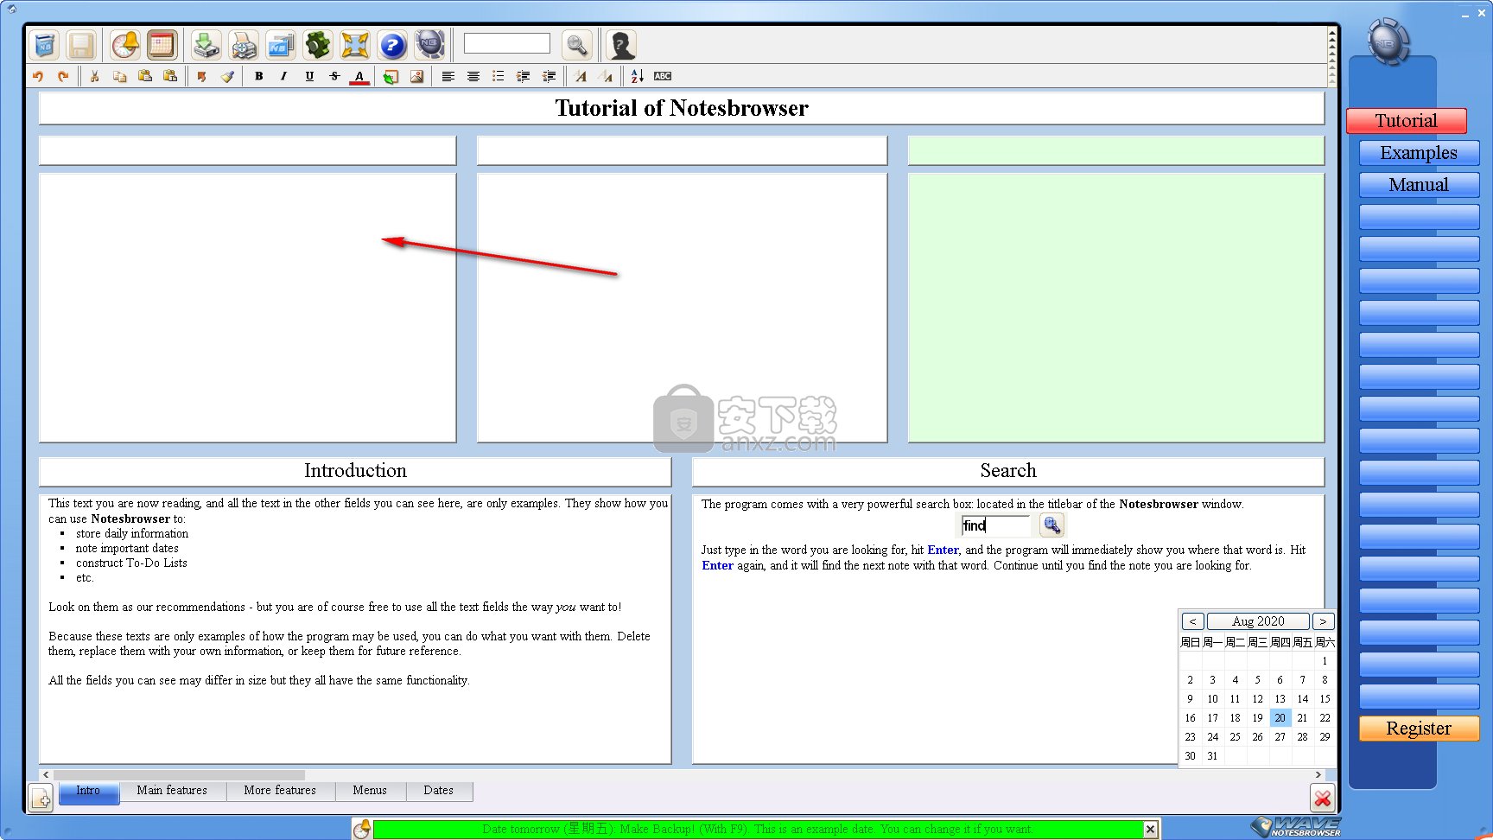Open print preview with printer icon
Viewport: 1493px width, 840px height.
[x=244, y=44]
